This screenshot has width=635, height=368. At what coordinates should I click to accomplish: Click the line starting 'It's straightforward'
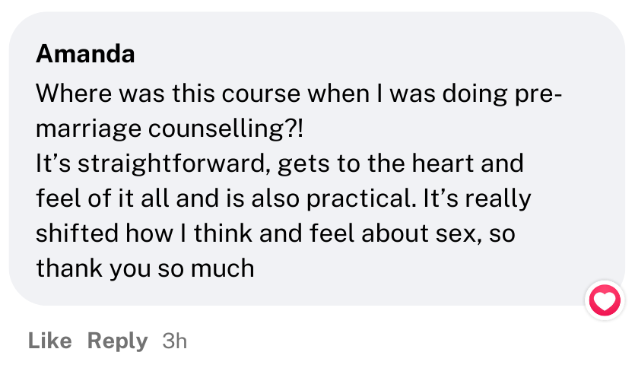(x=280, y=163)
